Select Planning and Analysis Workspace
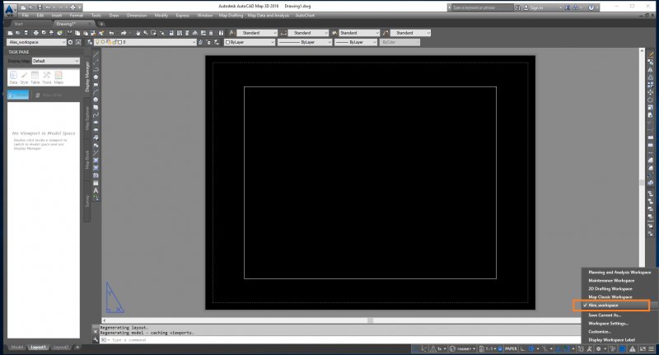The height and width of the screenshot is (355, 659). [619, 273]
